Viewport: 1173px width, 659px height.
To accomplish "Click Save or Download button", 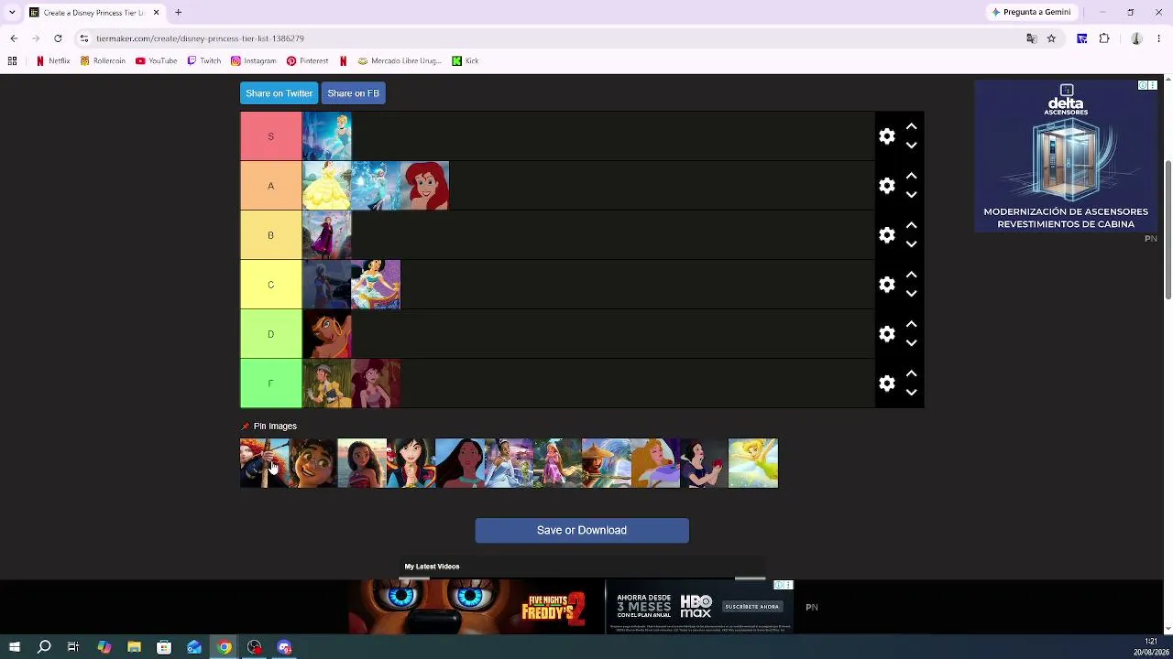I will (582, 531).
